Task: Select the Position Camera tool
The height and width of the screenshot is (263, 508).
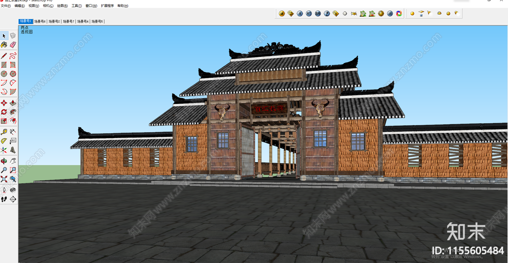Action: pyautogui.click(x=4, y=190)
